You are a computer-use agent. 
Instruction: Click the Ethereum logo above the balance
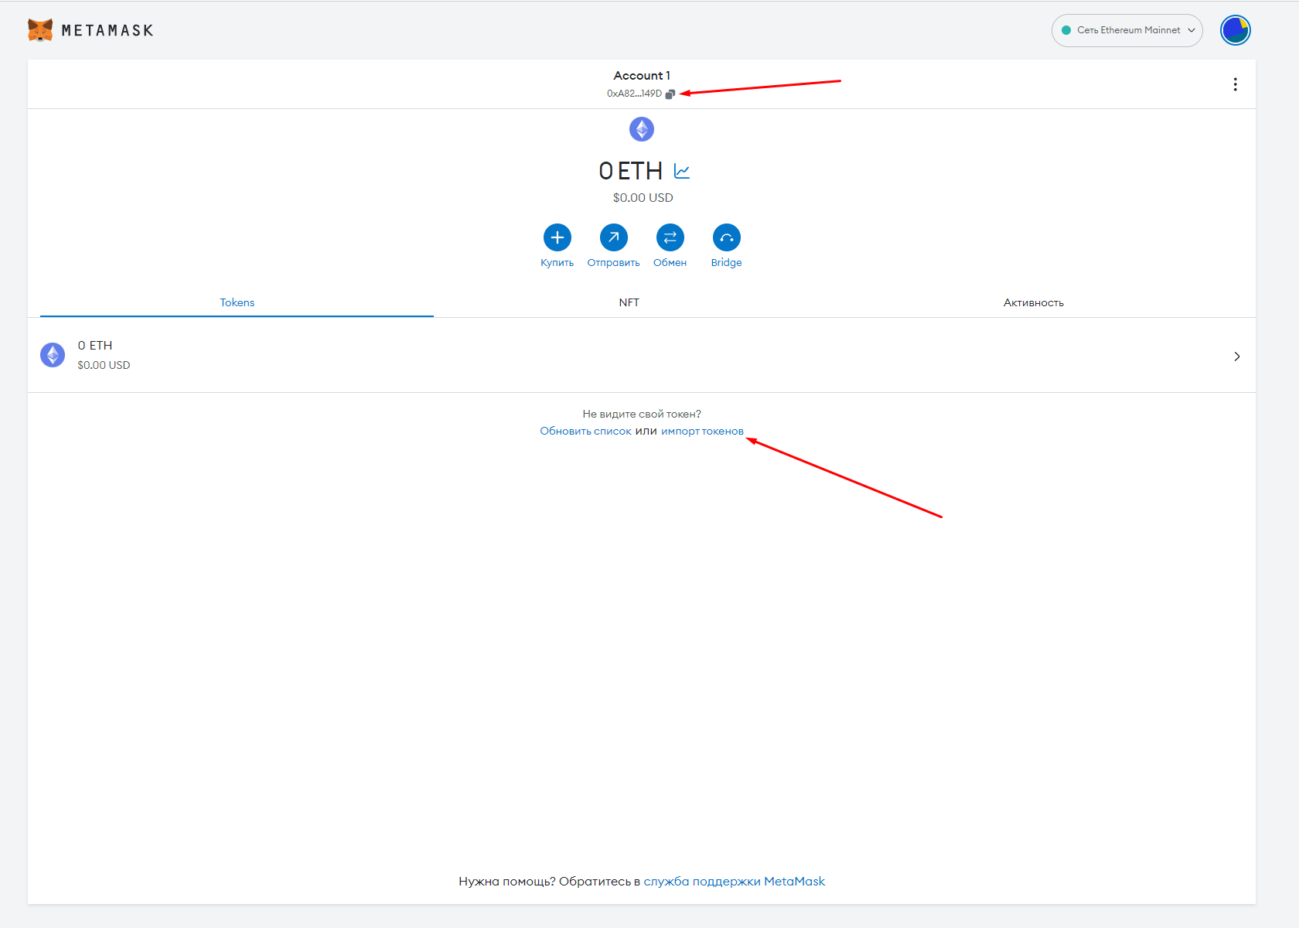[x=641, y=129]
